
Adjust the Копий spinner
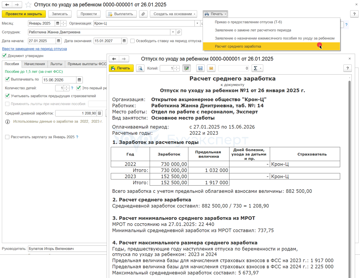click(177, 68)
